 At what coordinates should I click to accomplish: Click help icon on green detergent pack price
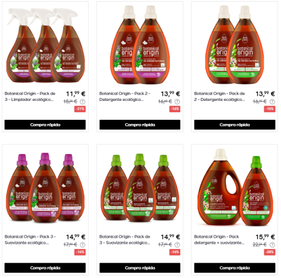272,102
